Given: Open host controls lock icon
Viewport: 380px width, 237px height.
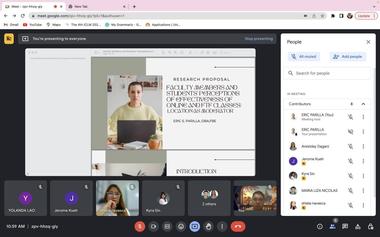Looking at the screenshot, I should pyautogui.click(x=370, y=226).
